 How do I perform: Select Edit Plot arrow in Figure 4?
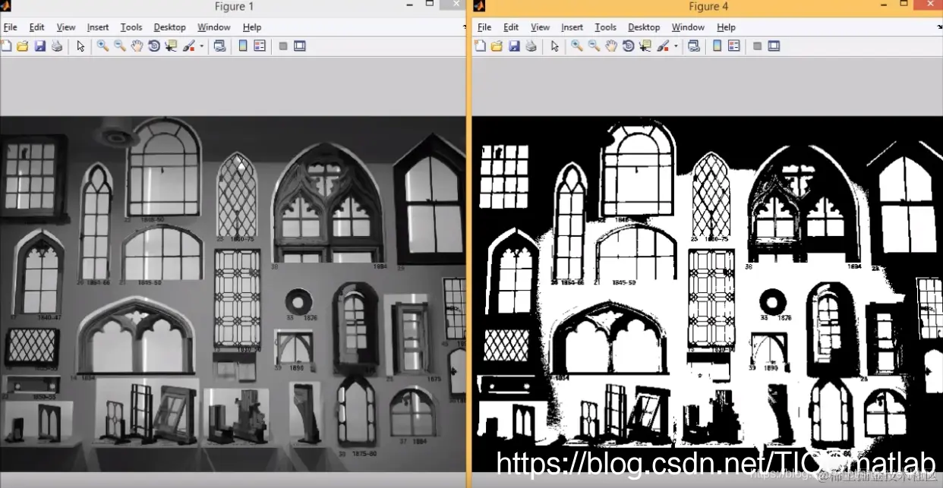555,46
